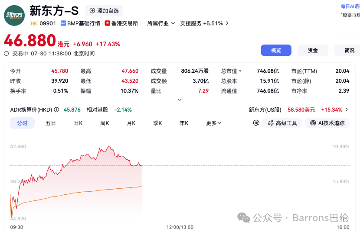Image resolution: width=360 pixels, height=232 pixels.
Task: Click 量比 value 7.29
Action: coord(203,91)
